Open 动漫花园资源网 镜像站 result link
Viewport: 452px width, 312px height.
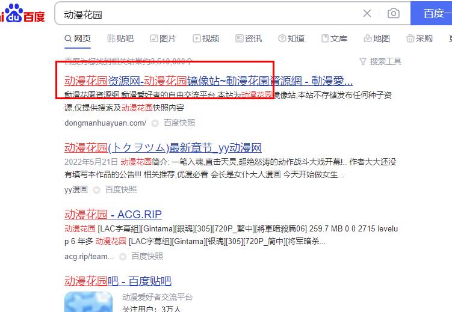coord(208,81)
